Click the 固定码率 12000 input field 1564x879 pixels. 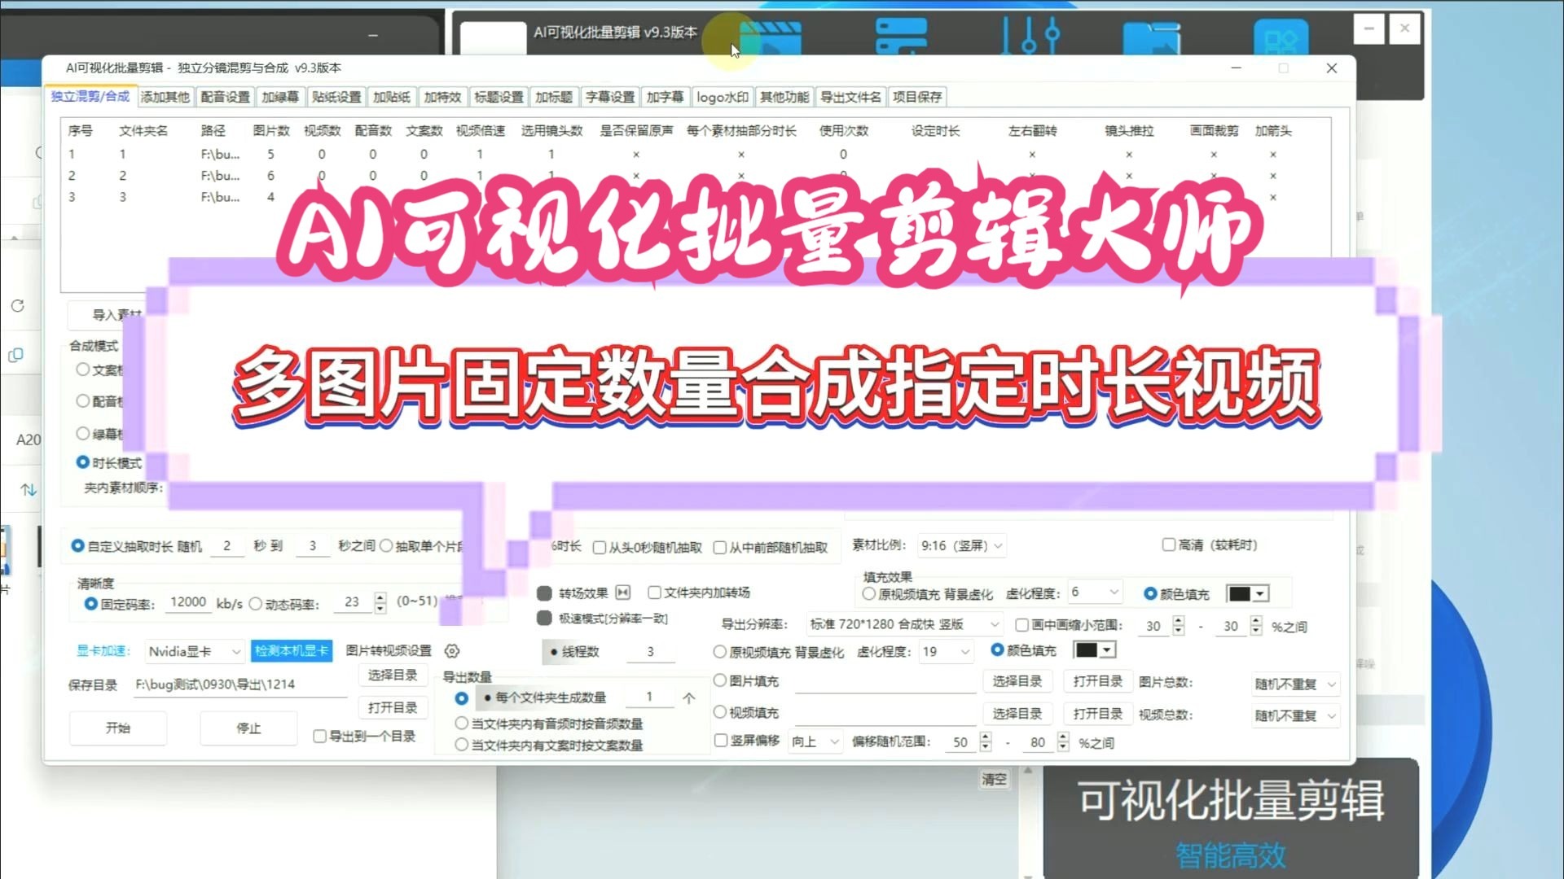pyautogui.click(x=188, y=602)
